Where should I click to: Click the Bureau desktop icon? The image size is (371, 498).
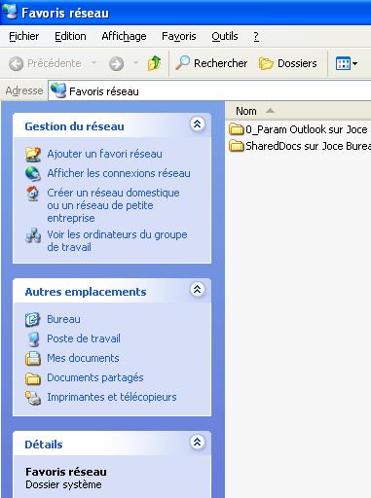coord(33,319)
